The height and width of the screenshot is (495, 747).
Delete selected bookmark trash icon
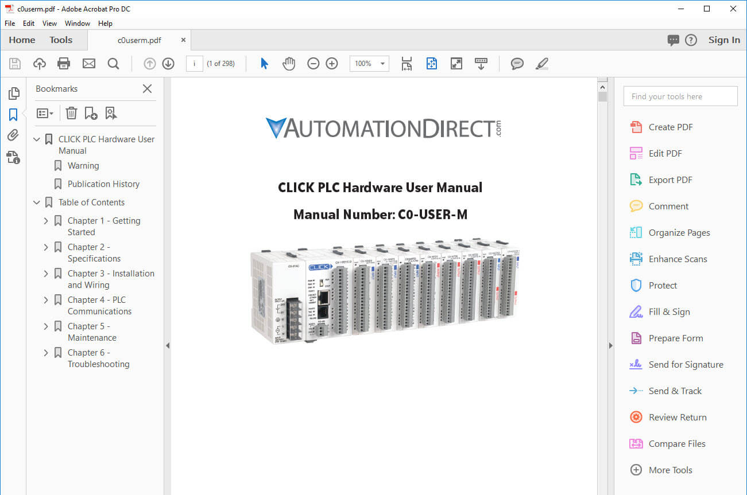tap(71, 113)
